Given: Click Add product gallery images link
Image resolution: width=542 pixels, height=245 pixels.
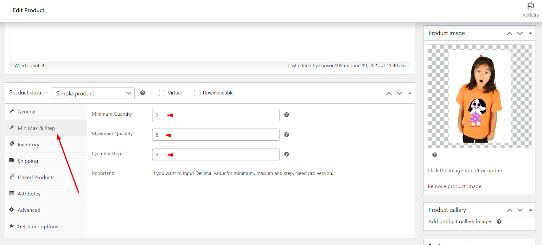Looking at the screenshot, I should point(460,221).
